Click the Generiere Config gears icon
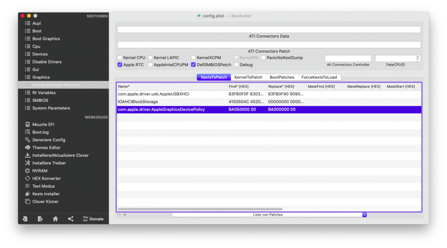This screenshot has width=447, height=248. click(x=28, y=140)
